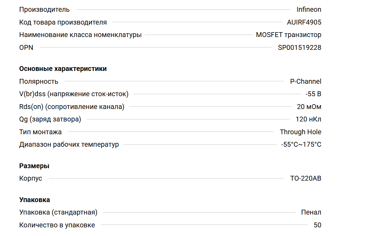Click the quantity value 50
373x236 pixels.
(317, 225)
